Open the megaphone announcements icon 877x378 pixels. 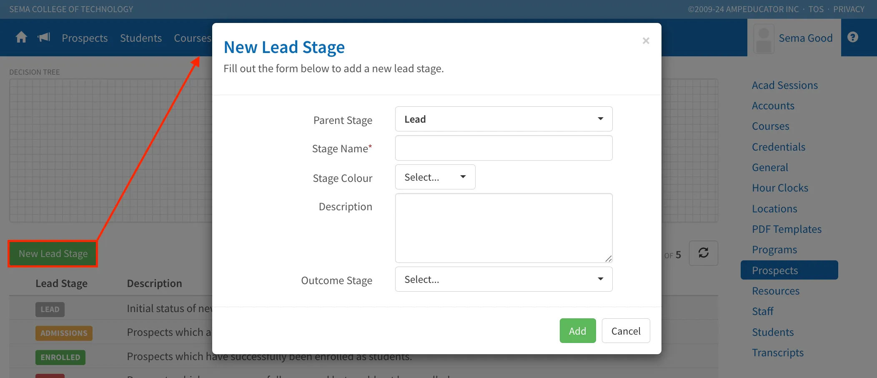point(44,38)
